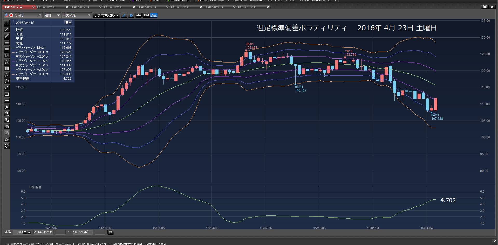Select the Fibonacci fan tool

(x=7, y=62)
